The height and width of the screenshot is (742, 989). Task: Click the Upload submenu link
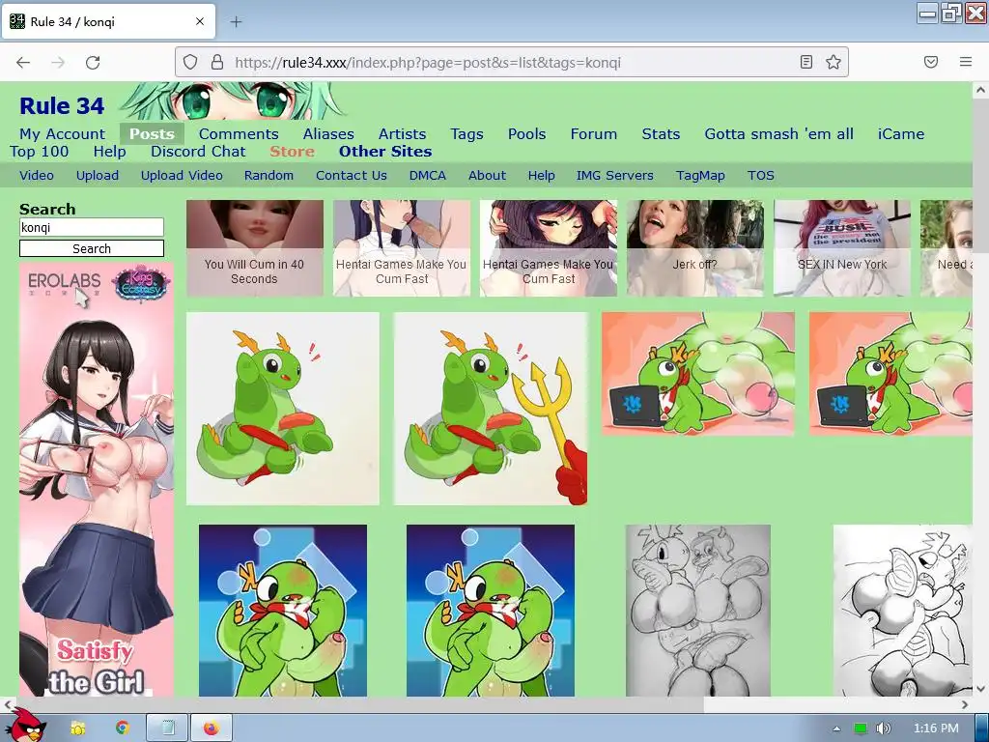(x=98, y=176)
